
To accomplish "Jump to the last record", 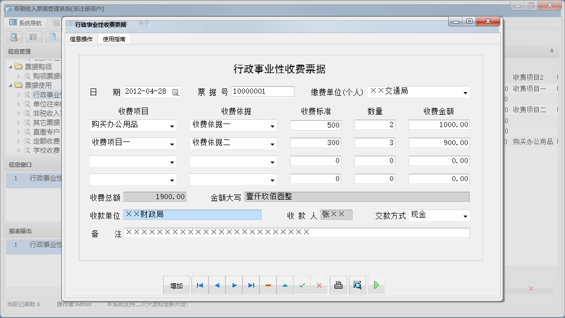I will 251,285.
